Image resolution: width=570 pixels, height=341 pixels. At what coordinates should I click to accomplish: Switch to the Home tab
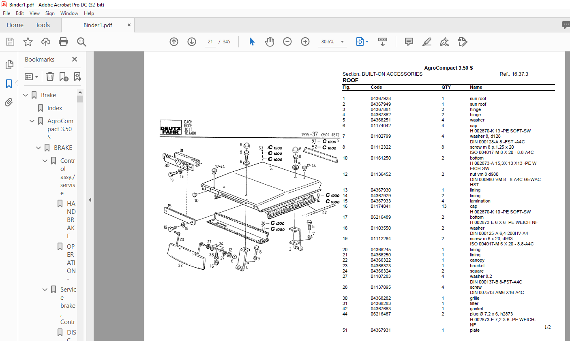[15, 25]
